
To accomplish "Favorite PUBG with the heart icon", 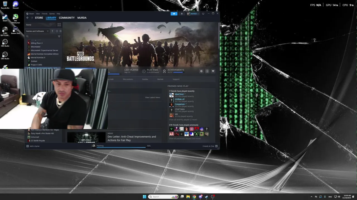I will [x=213, y=71].
